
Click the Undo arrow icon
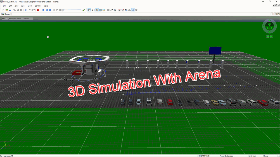[x=30, y=10]
